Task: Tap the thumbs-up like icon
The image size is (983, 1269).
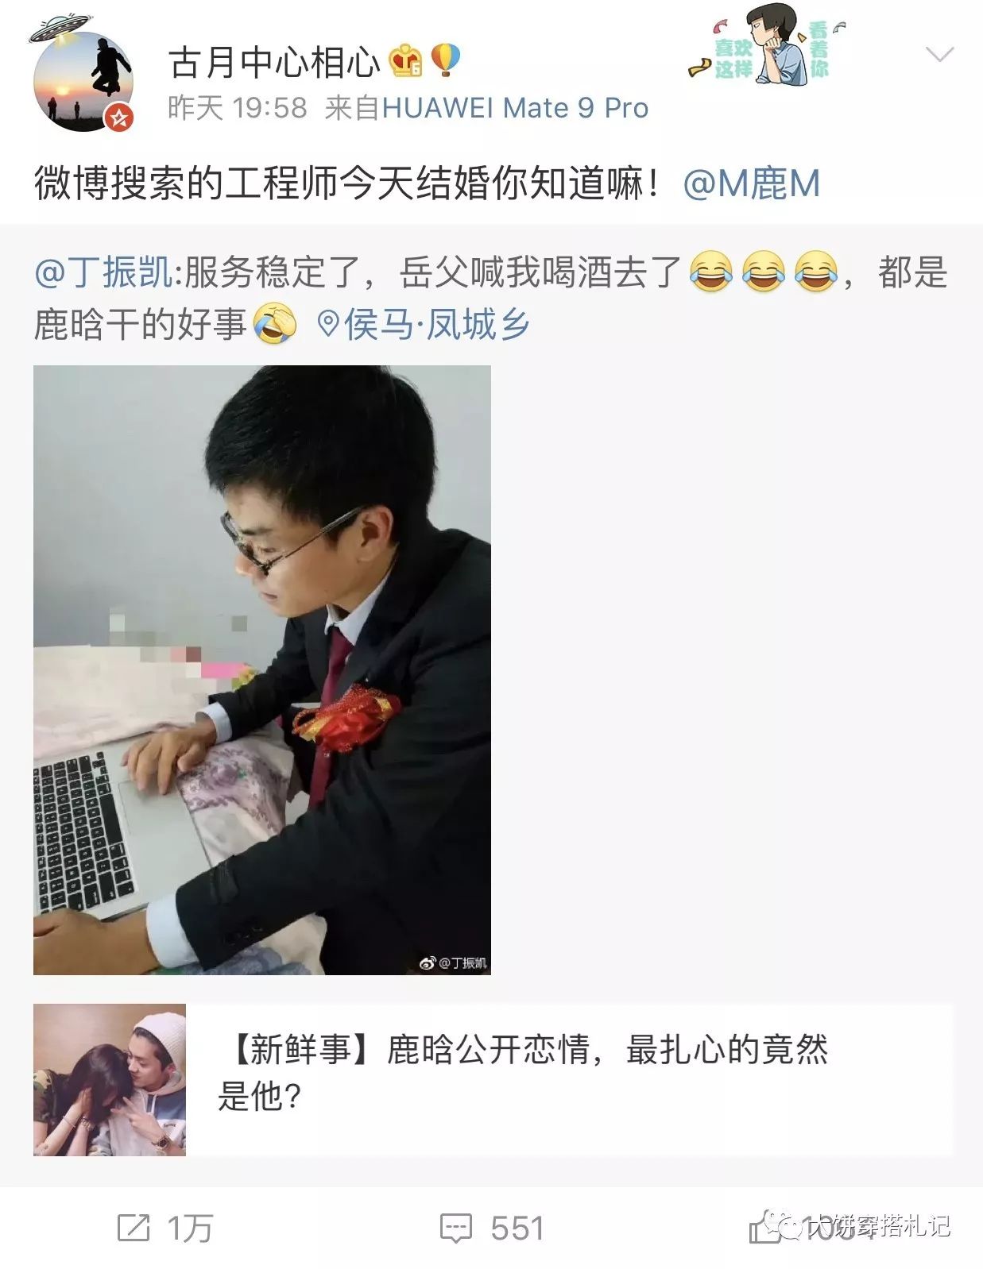Action: pyautogui.click(x=764, y=1229)
